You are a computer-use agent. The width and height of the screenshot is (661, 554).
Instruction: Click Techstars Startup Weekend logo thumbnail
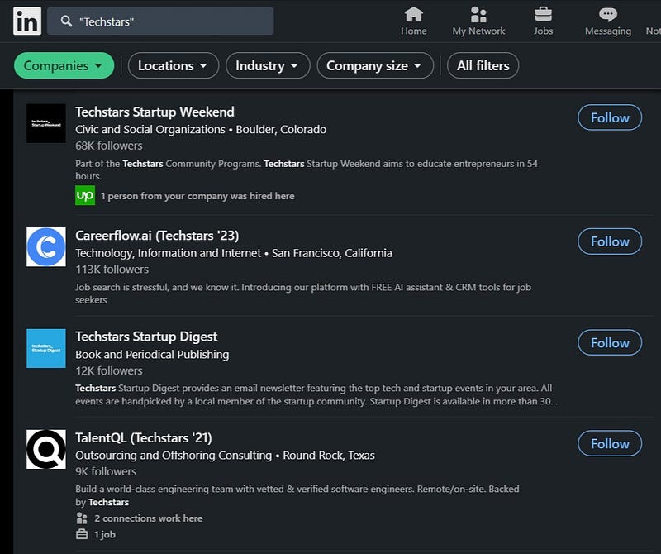pos(46,123)
